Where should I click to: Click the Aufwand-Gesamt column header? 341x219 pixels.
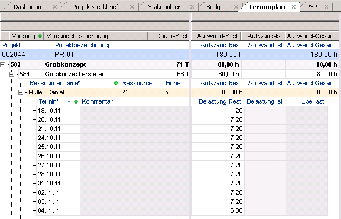click(312, 36)
